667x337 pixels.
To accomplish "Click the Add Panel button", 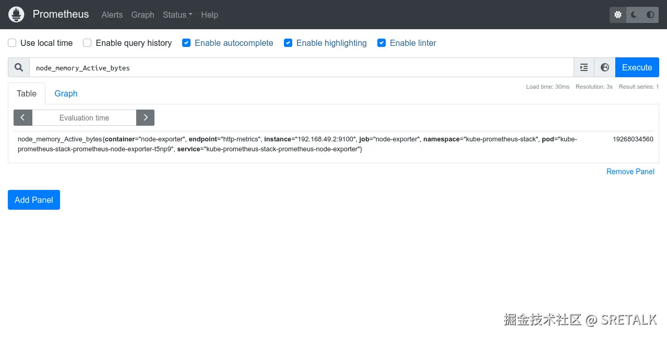I will 34,200.
